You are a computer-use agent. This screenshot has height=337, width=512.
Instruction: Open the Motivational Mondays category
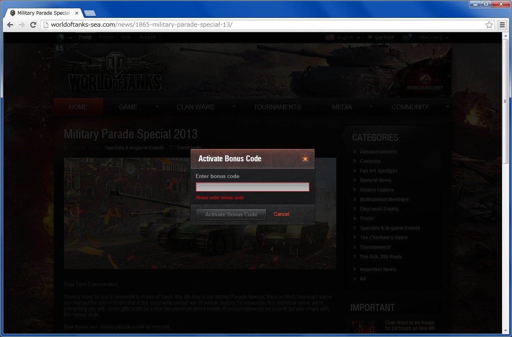point(384,199)
